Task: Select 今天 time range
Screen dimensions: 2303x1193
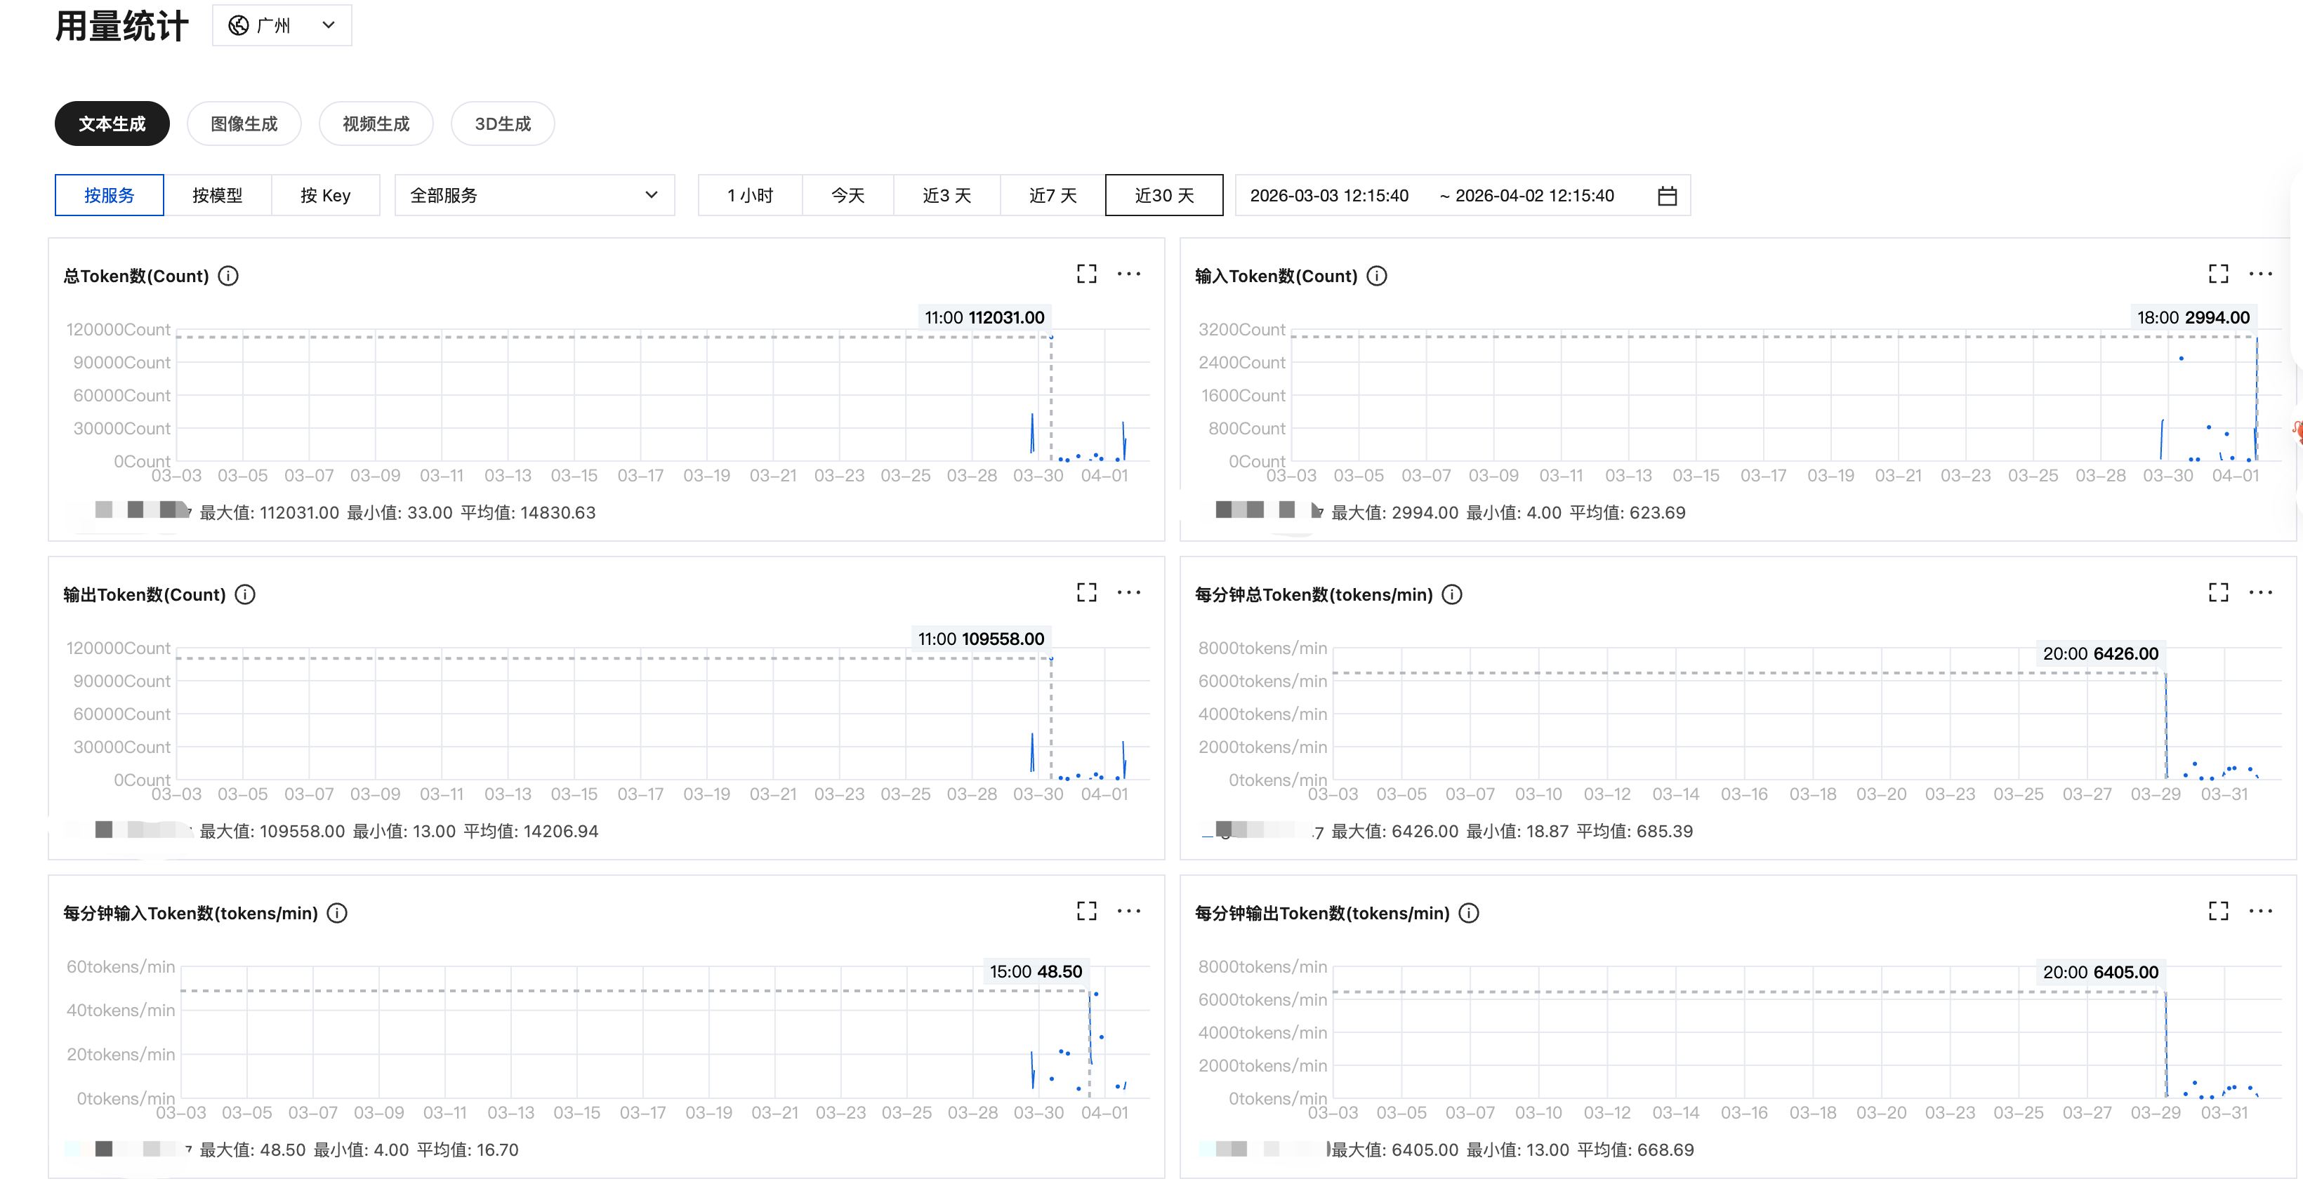Action: tap(847, 196)
